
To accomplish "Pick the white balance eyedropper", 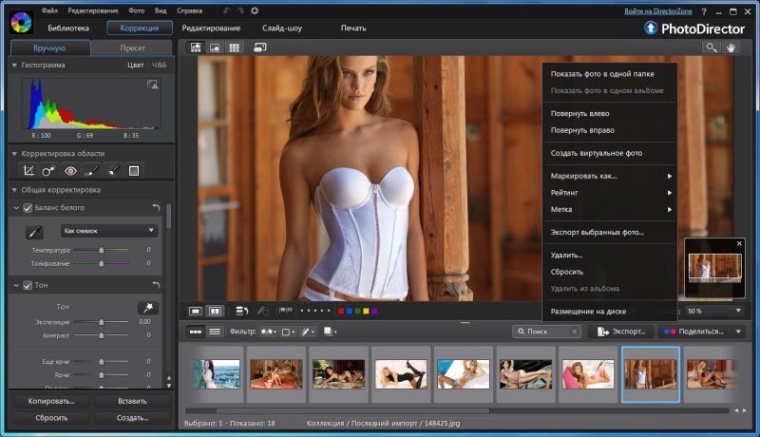I will tap(34, 232).
